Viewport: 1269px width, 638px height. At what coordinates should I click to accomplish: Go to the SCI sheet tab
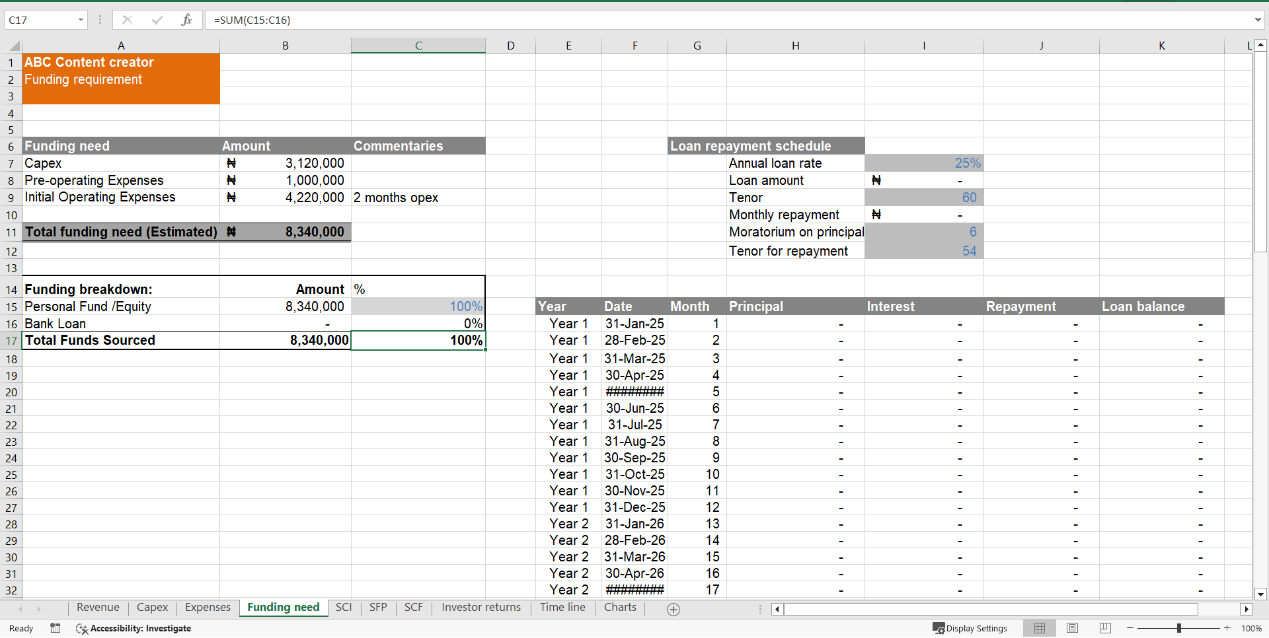click(x=344, y=608)
